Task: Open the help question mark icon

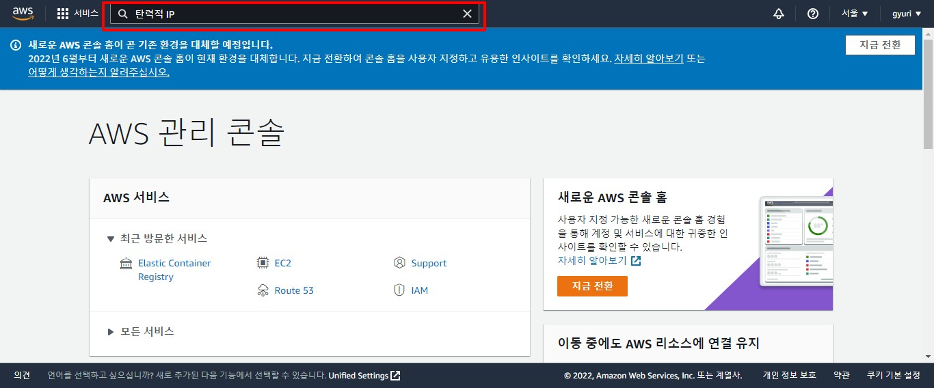Action: pos(813,14)
